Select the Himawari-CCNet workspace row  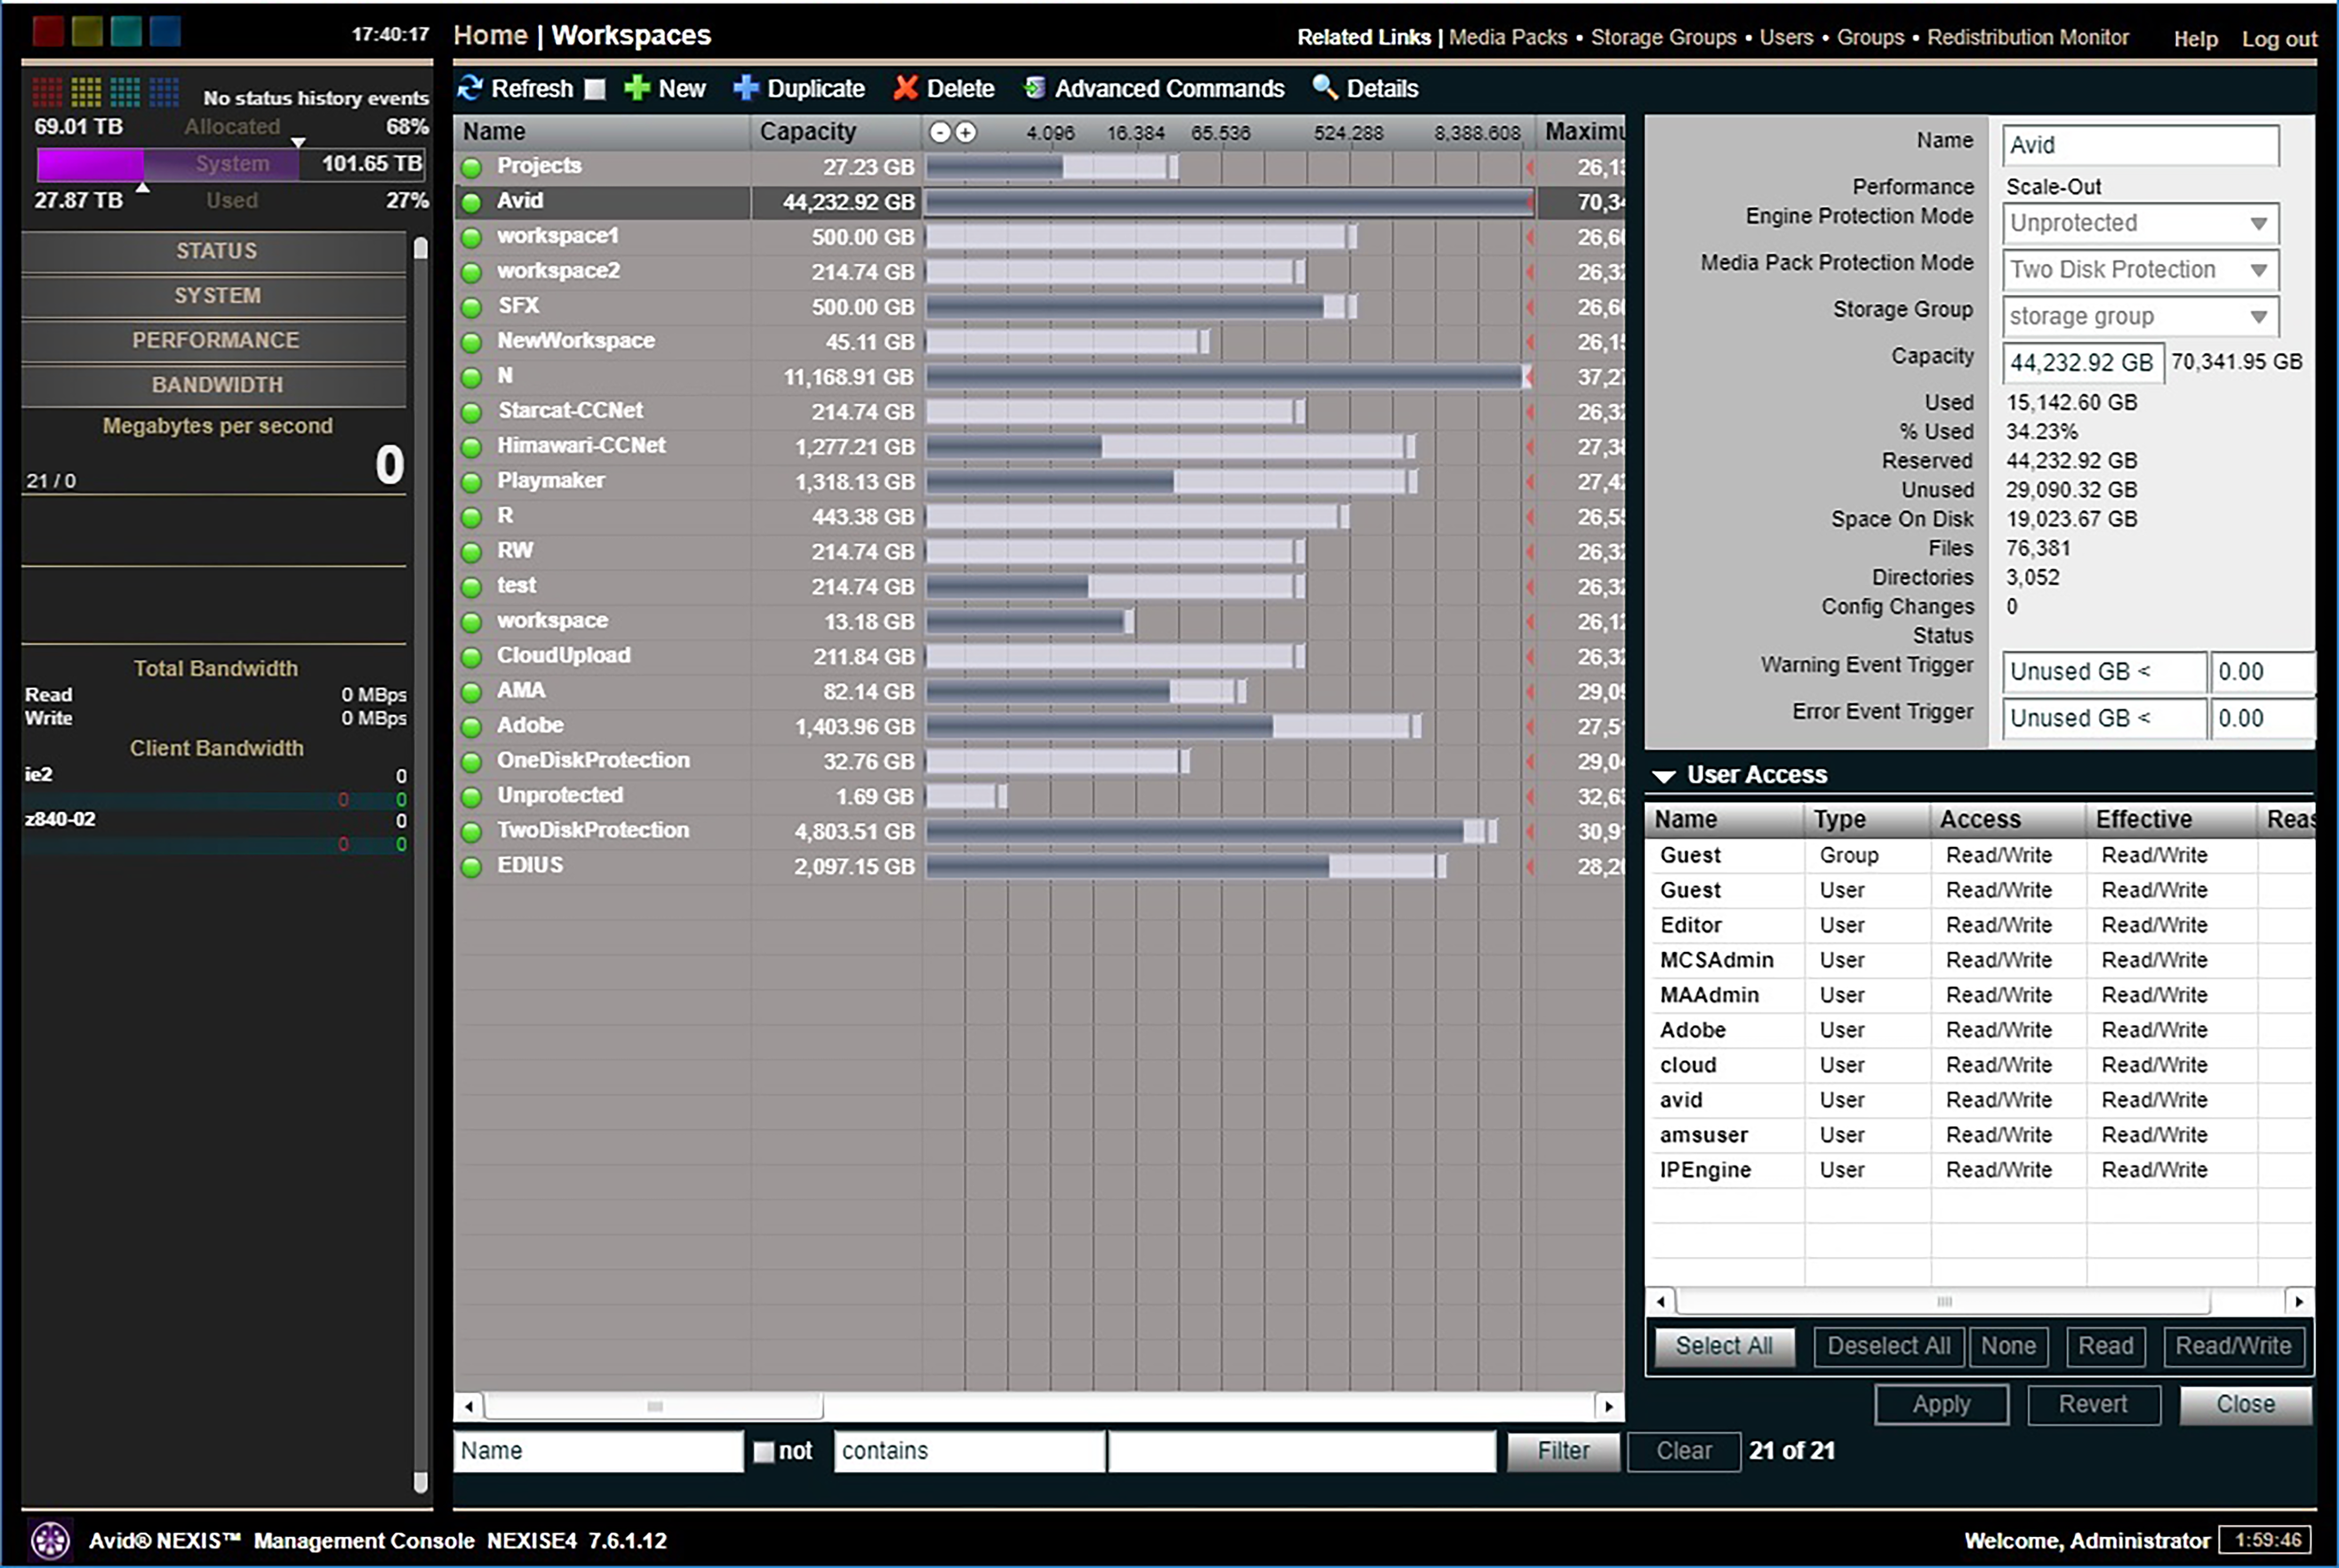1038,447
